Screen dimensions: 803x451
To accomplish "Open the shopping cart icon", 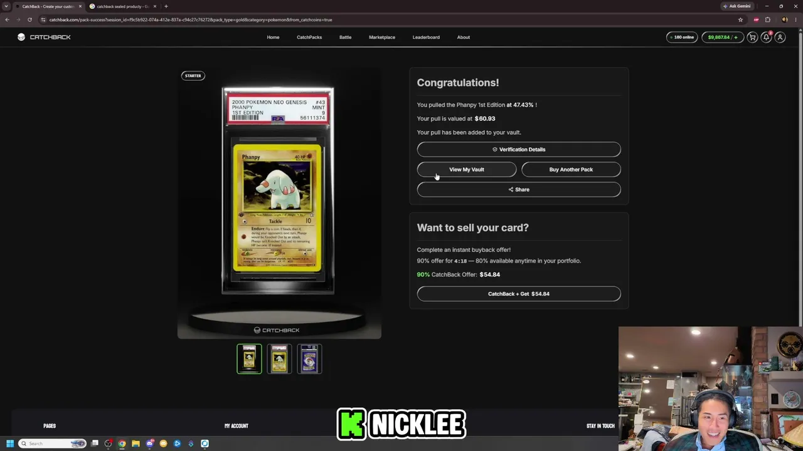I will [x=752, y=37].
